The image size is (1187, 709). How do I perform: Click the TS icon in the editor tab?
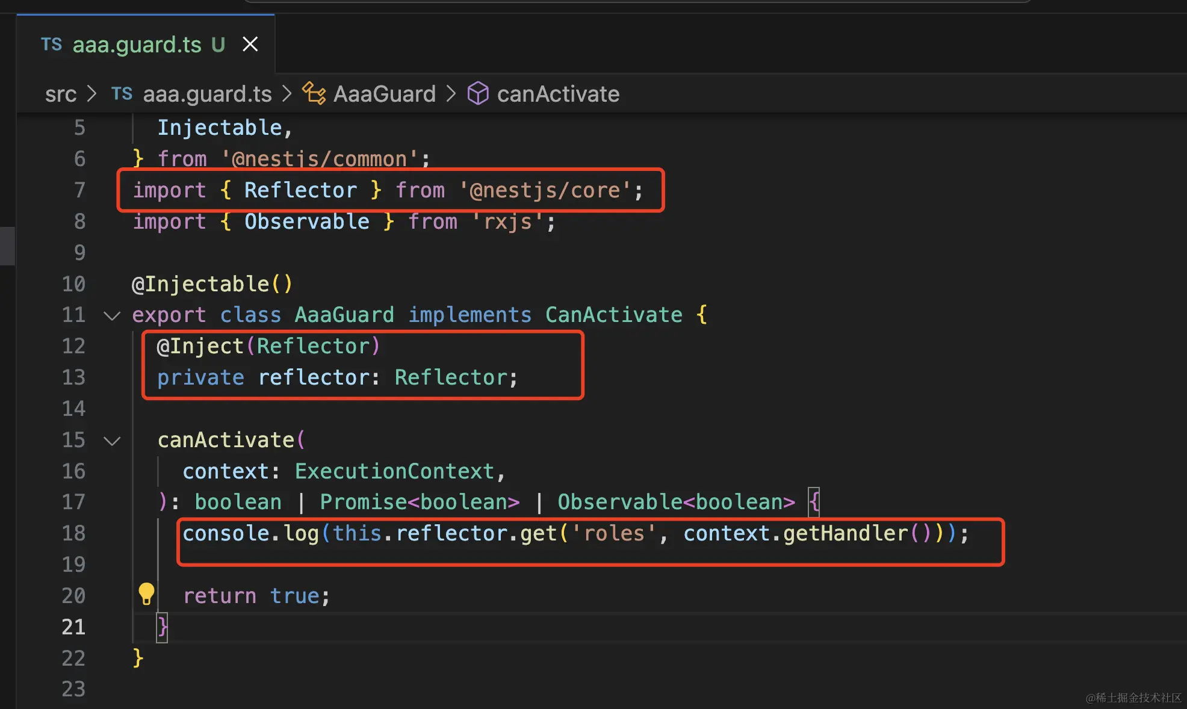(x=52, y=45)
